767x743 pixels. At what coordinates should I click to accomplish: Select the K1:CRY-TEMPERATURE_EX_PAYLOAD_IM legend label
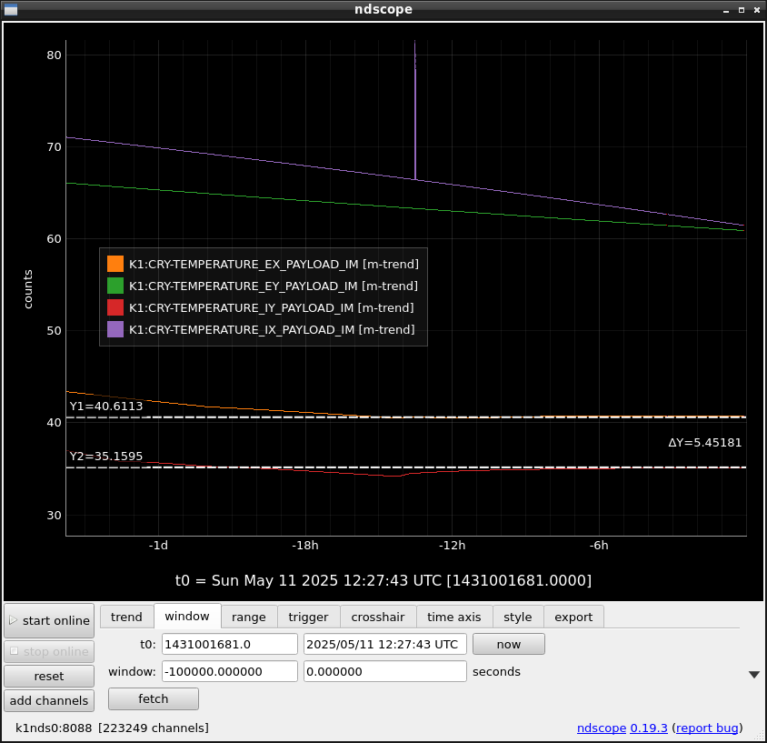(x=274, y=265)
